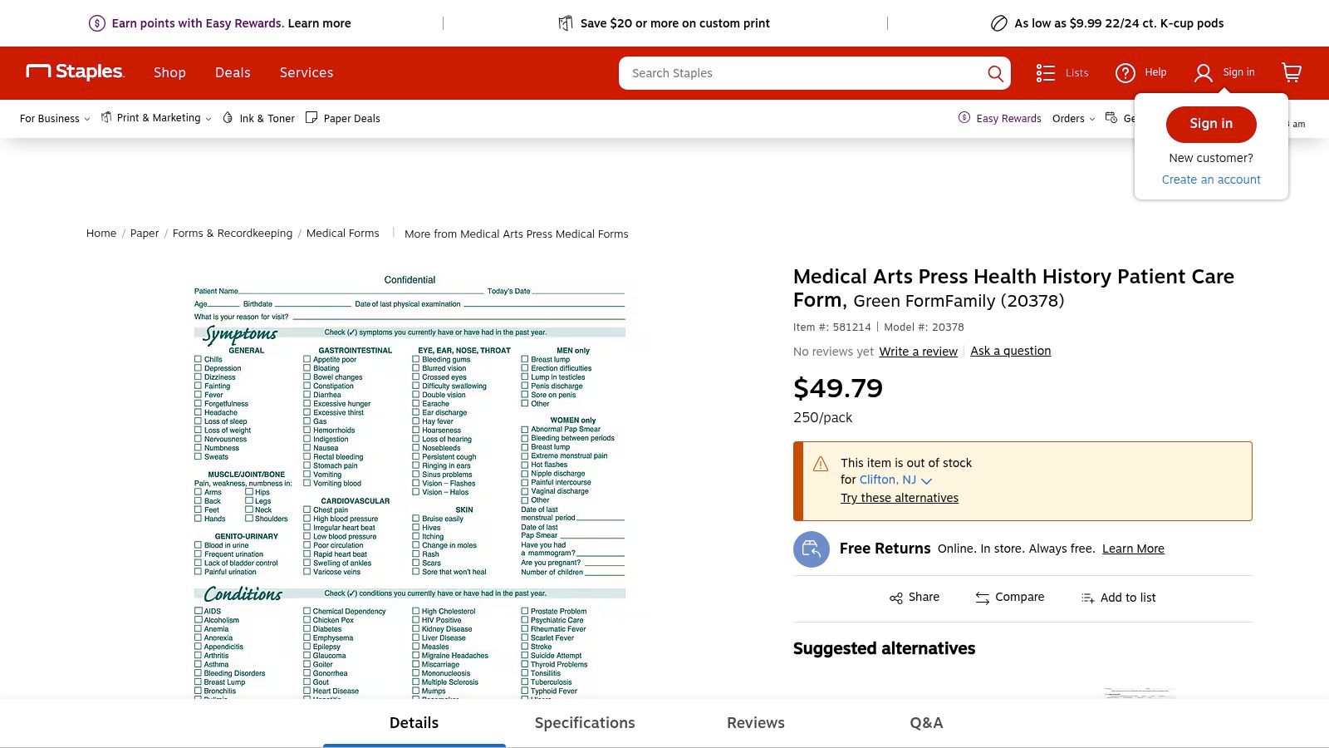Click the Share icon
This screenshot has height=748, width=1329.
point(896,598)
